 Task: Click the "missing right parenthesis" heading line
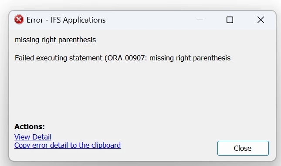(55, 40)
